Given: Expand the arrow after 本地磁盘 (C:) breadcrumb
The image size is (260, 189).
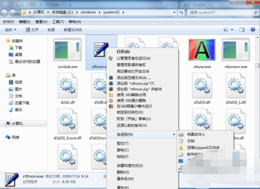Looking at the screenshot, I should point(77,13).
